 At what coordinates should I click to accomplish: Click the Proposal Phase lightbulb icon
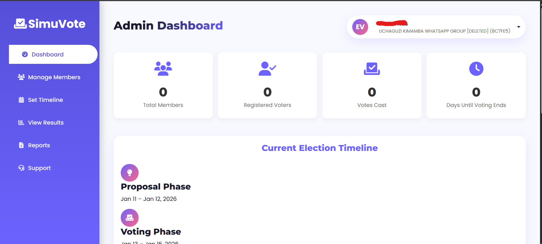(x=130, y=173)
